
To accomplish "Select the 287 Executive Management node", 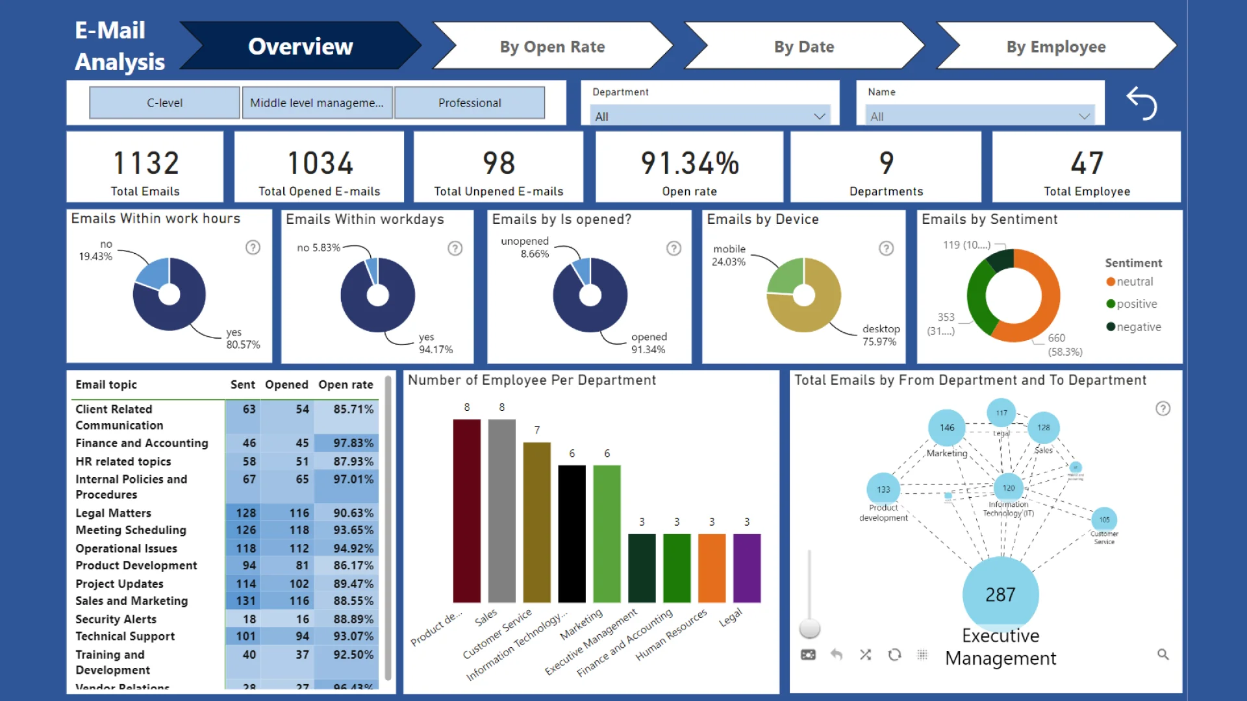I will [x=1000, y=594].
